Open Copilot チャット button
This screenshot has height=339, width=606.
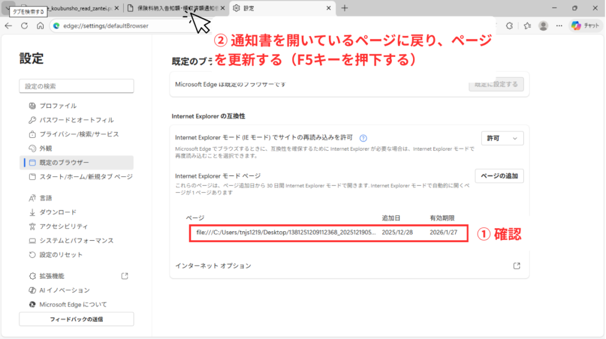point(585,26)
